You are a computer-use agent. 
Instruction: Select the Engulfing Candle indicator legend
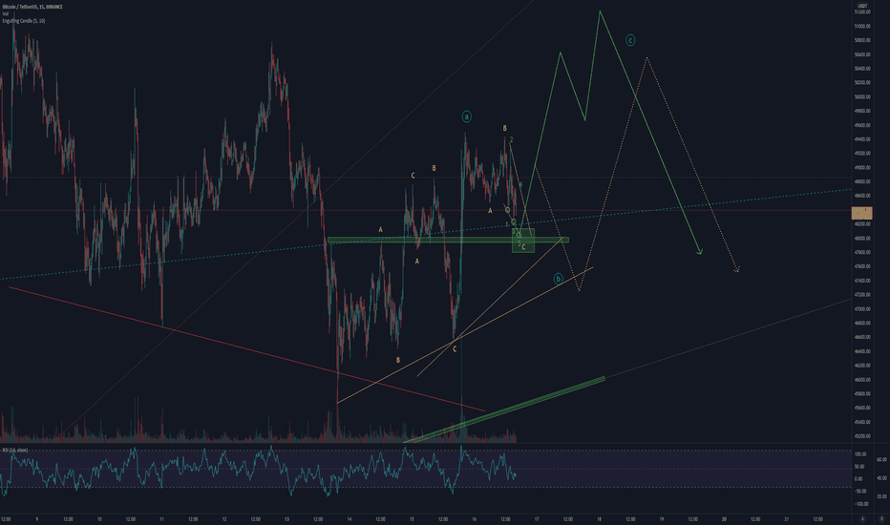pyautogui.click(x=24, y=20)
